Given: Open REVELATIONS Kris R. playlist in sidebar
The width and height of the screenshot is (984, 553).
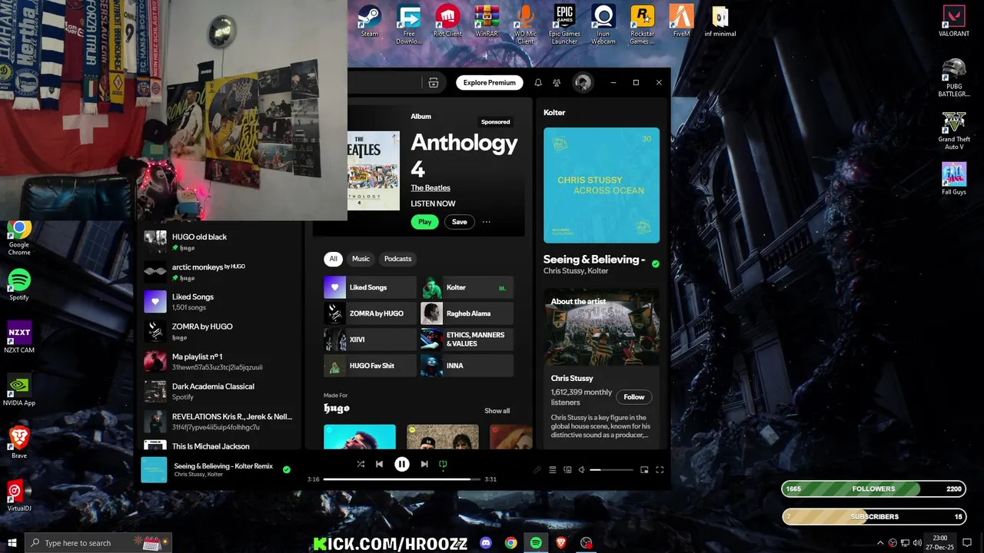Looking at the screenshot, I should click(219, 422).
